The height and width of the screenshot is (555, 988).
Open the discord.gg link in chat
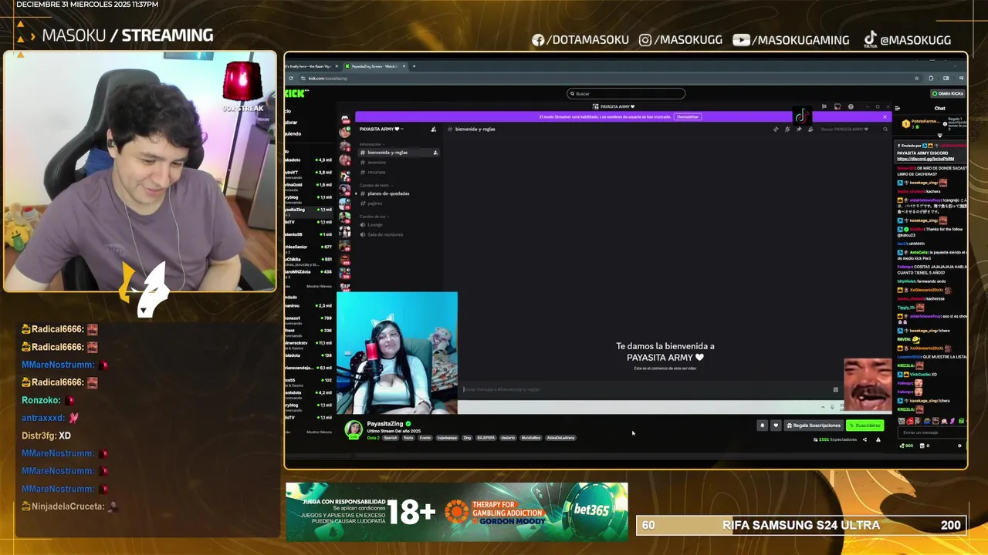[x=925, y=159]
